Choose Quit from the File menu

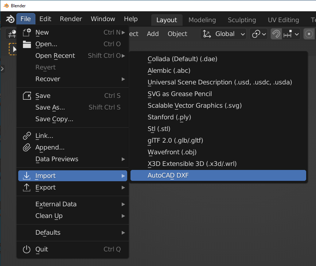pyautogui.click(x=73, y=249)
